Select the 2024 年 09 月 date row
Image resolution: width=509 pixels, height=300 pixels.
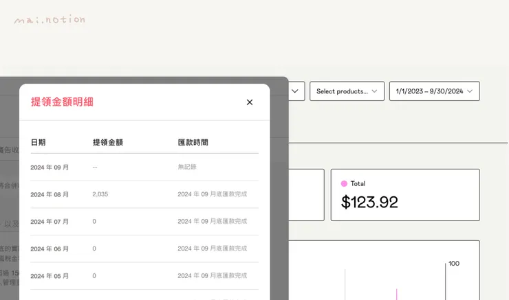(144, 168)
